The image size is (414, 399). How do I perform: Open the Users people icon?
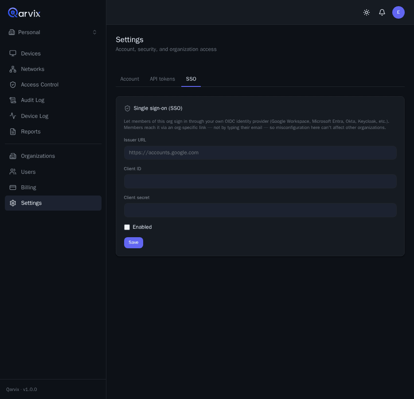pyautogui.click(x=13, y=172)
